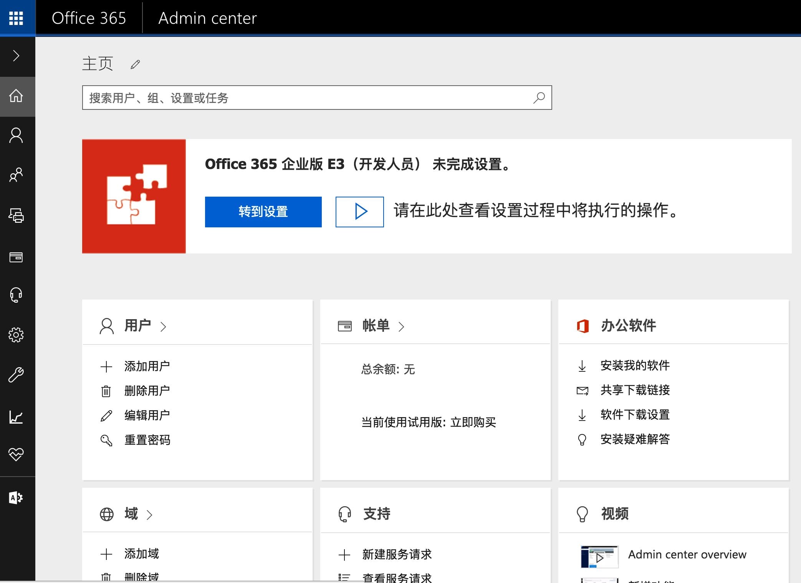Click the key icon beside 重置密码
Screen dimensions: 801x583
pyautogui.click(x=106, y=441)
